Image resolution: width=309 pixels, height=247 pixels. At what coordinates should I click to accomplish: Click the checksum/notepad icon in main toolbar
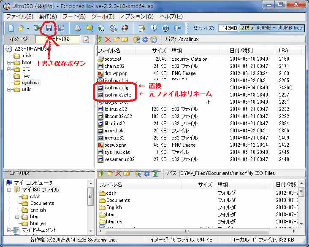coord(142,28)
